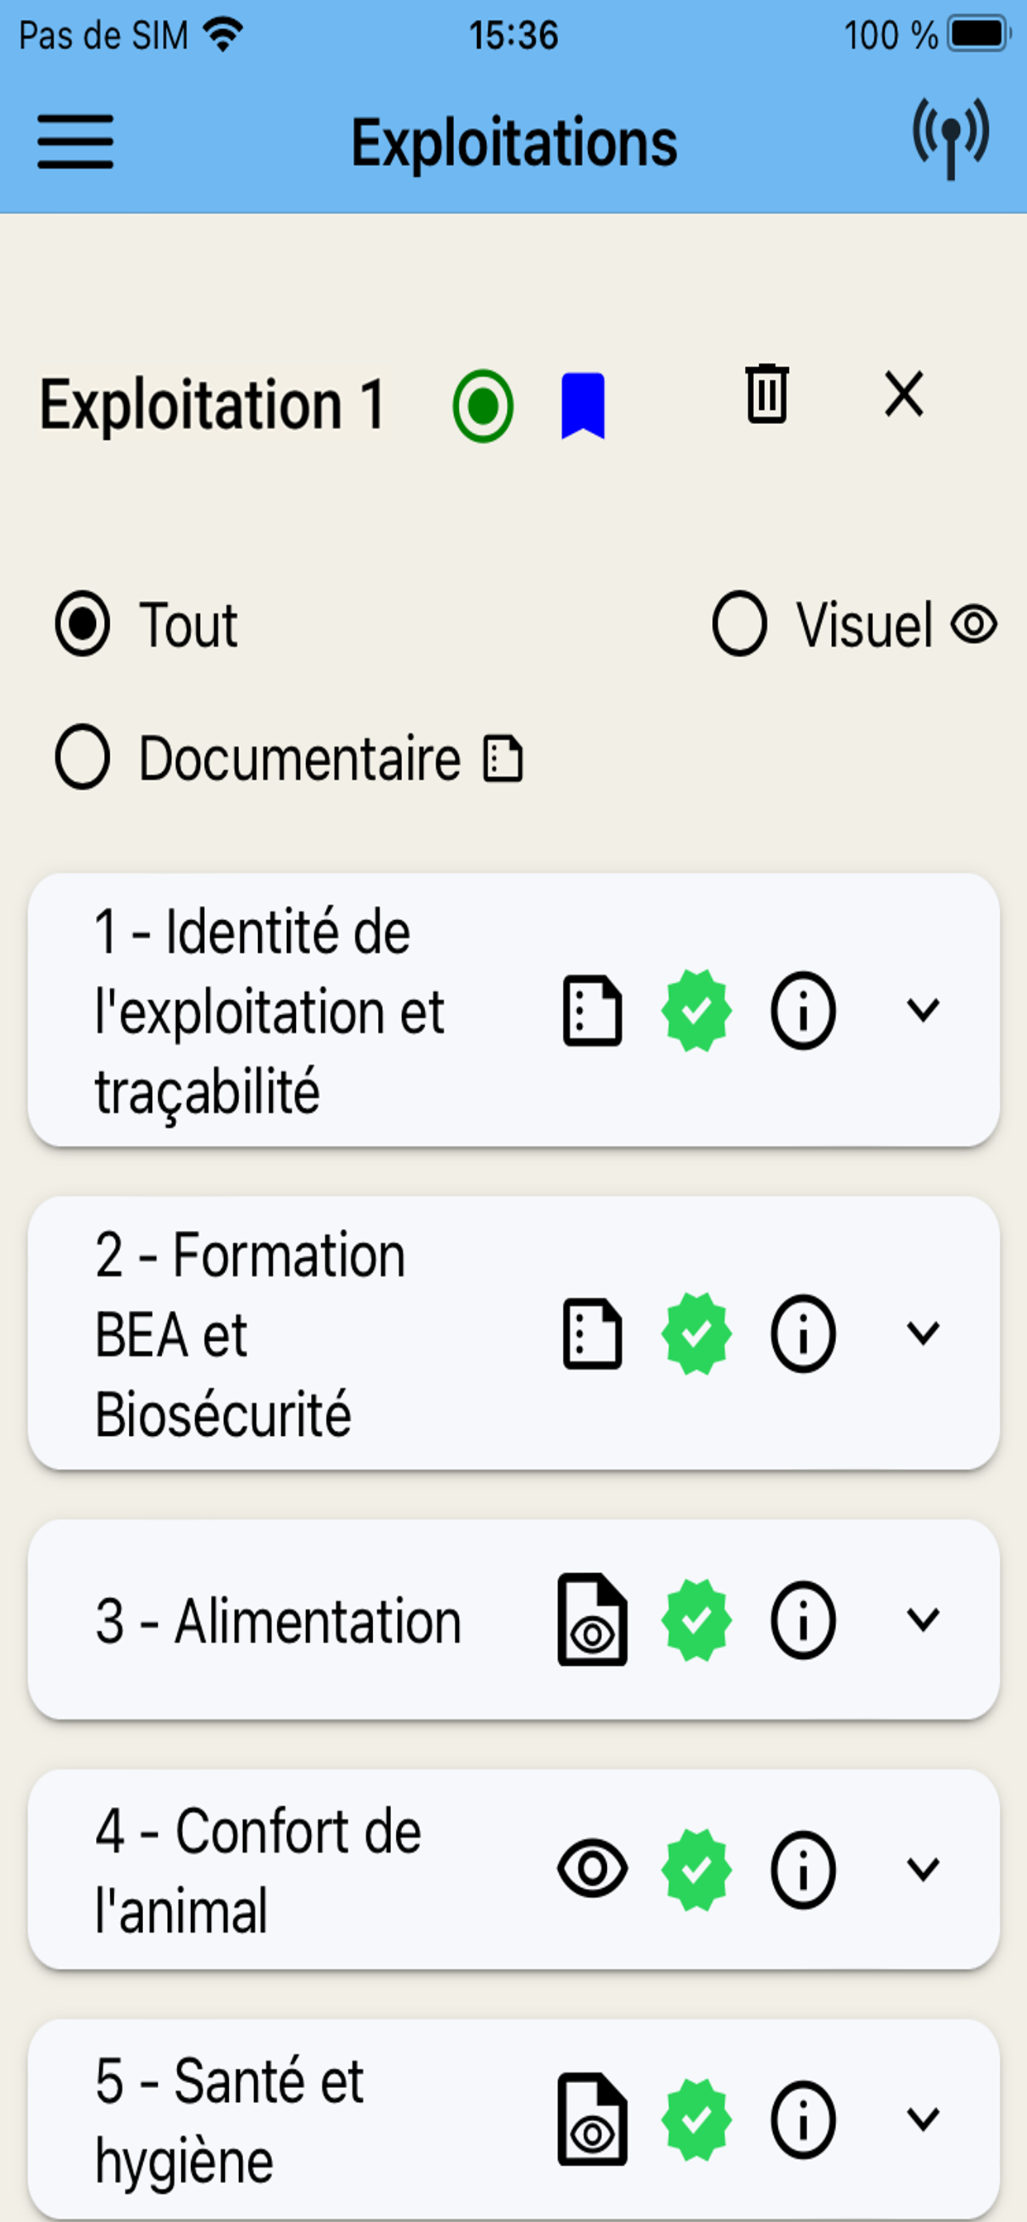The height and width of the screenshot is (2222, 1027).
Task: Tap the green status circle indicator
Action: coord(482,406)
